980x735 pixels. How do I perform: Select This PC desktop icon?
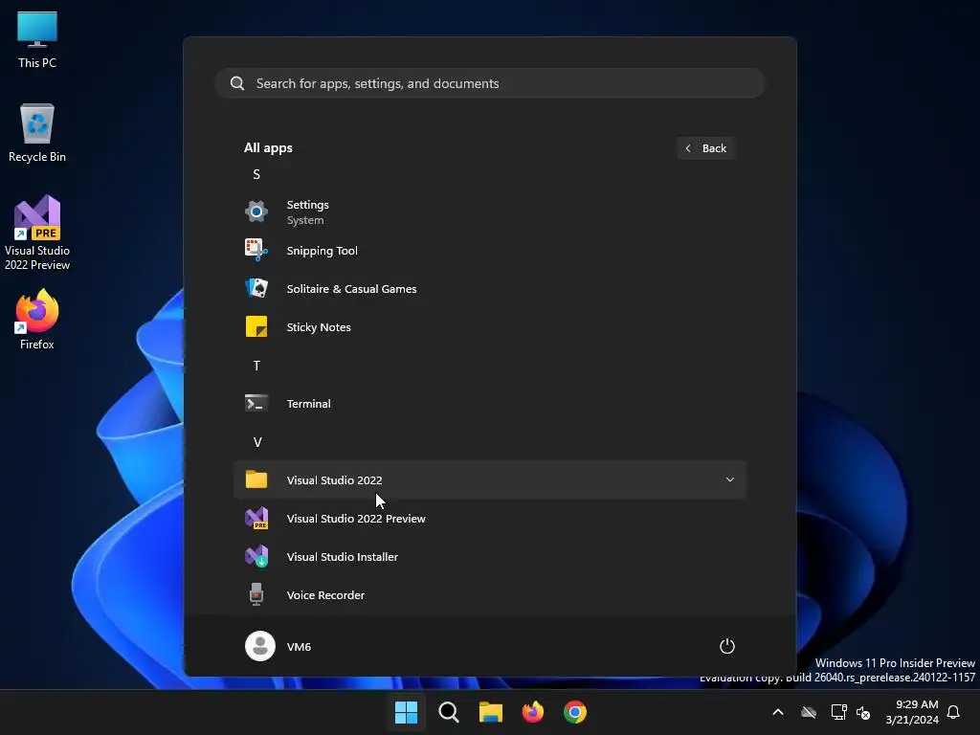click(x=37, y=40)
